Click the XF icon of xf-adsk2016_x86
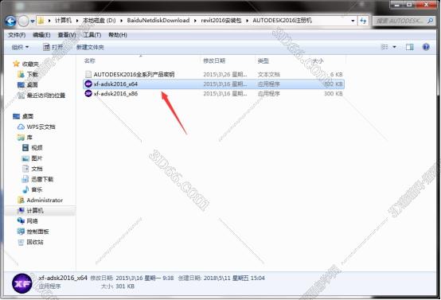The width and height of the screenshot is (441, 300). pyautogui.click(x=88, y=93)
